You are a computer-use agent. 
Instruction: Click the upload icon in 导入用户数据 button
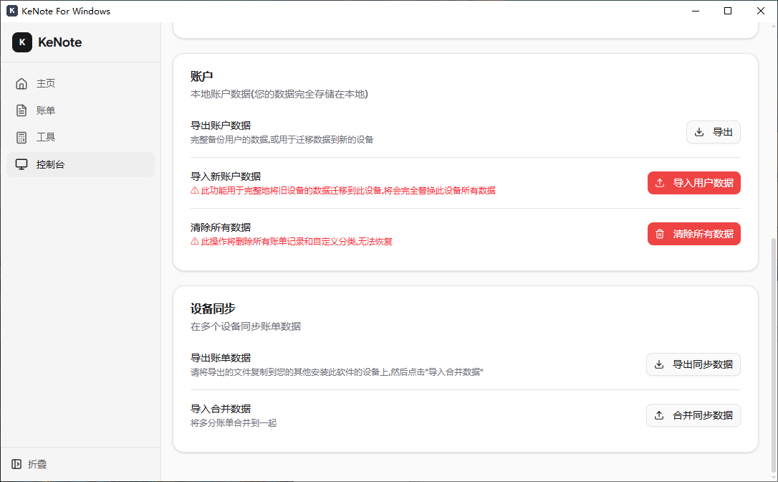tap(659, 183)
